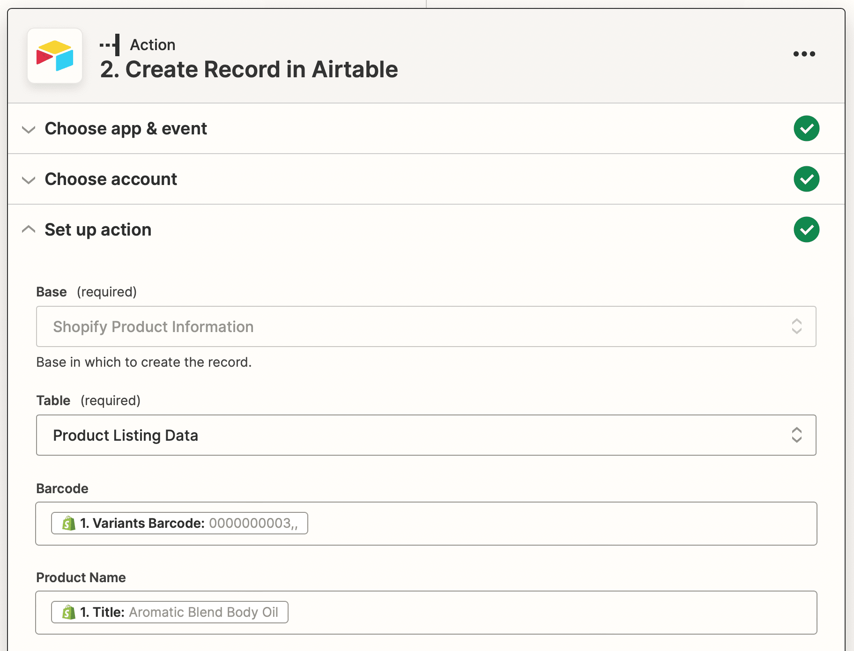Viewport: 854px width, 651px height.
Task: Click the Base (required) field label
Action: click(x=86, y=292)
